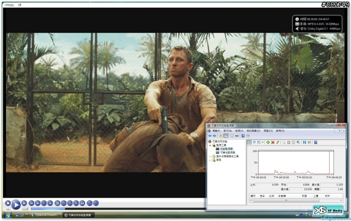Screen dimensions: 351x221
Task: Toggle the Highlight pencil icon
Action: [278, 142]
